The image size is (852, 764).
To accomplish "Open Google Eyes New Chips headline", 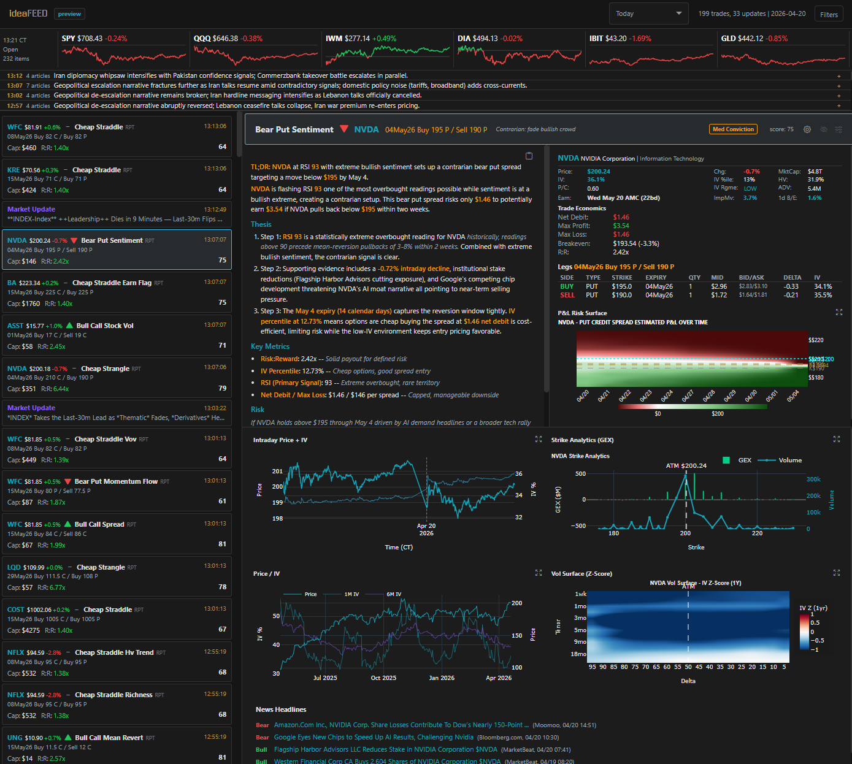I will (374, 737).
